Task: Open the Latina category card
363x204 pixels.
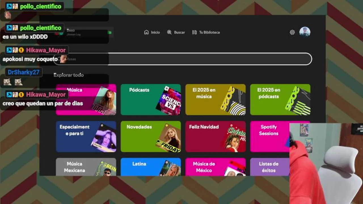Action: (151, 167)
